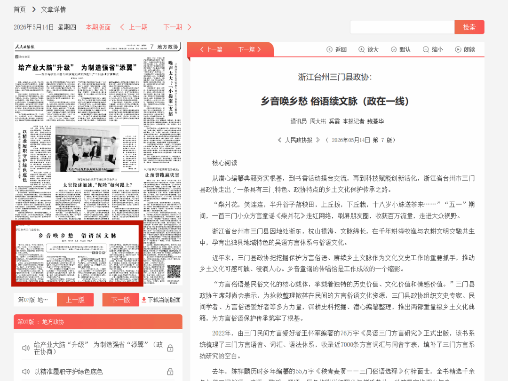
Task: Click lock icon on 以精准履职守护绿色底色 row
Action: tap(170, 372)
